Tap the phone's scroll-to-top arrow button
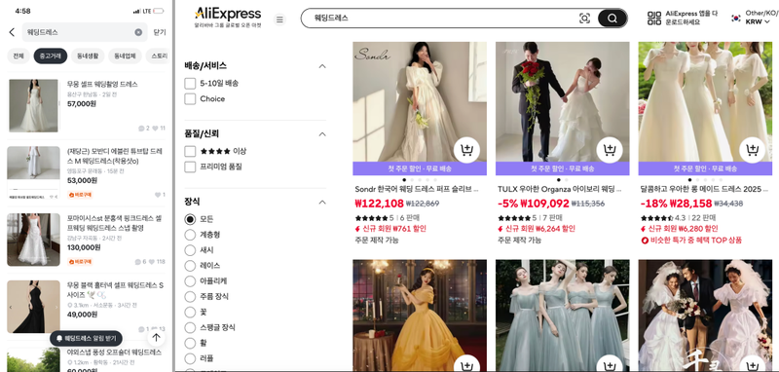 156,338
